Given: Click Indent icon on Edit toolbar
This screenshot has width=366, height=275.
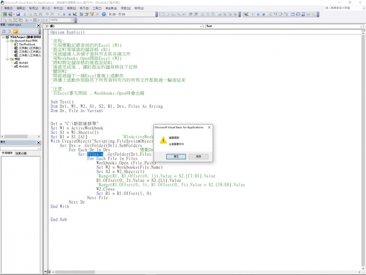Looking at the screenshot, I should (191, 14).
